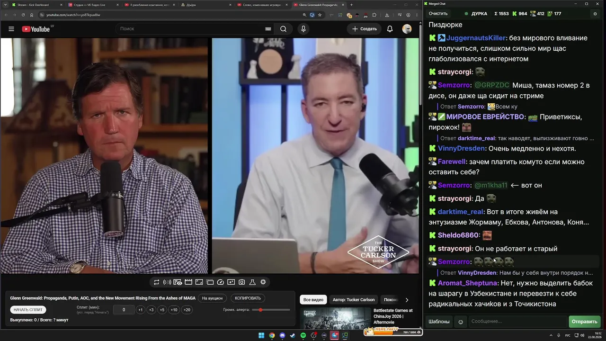
Task: Reload the browser page
Action: 23,15
